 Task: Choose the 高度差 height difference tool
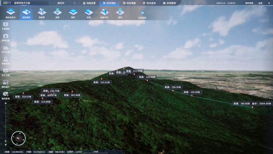tap(42, 13)
